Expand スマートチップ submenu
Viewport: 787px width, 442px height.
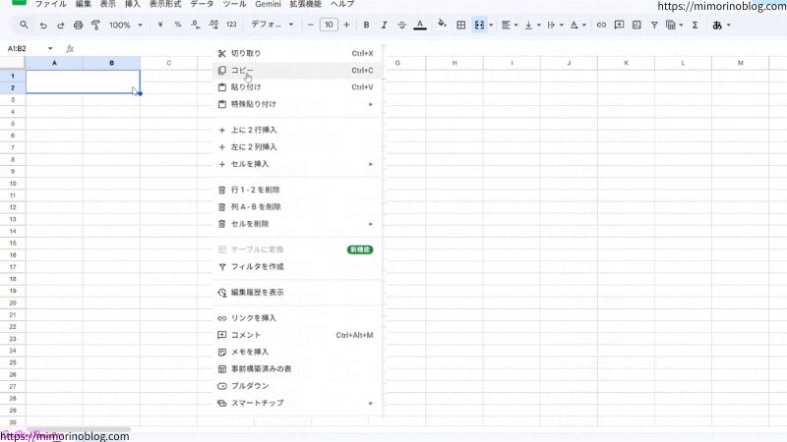coord(297,403)
